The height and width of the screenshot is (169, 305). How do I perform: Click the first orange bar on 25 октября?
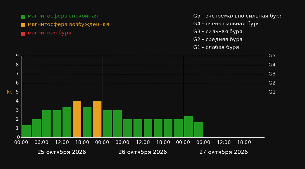77,119
